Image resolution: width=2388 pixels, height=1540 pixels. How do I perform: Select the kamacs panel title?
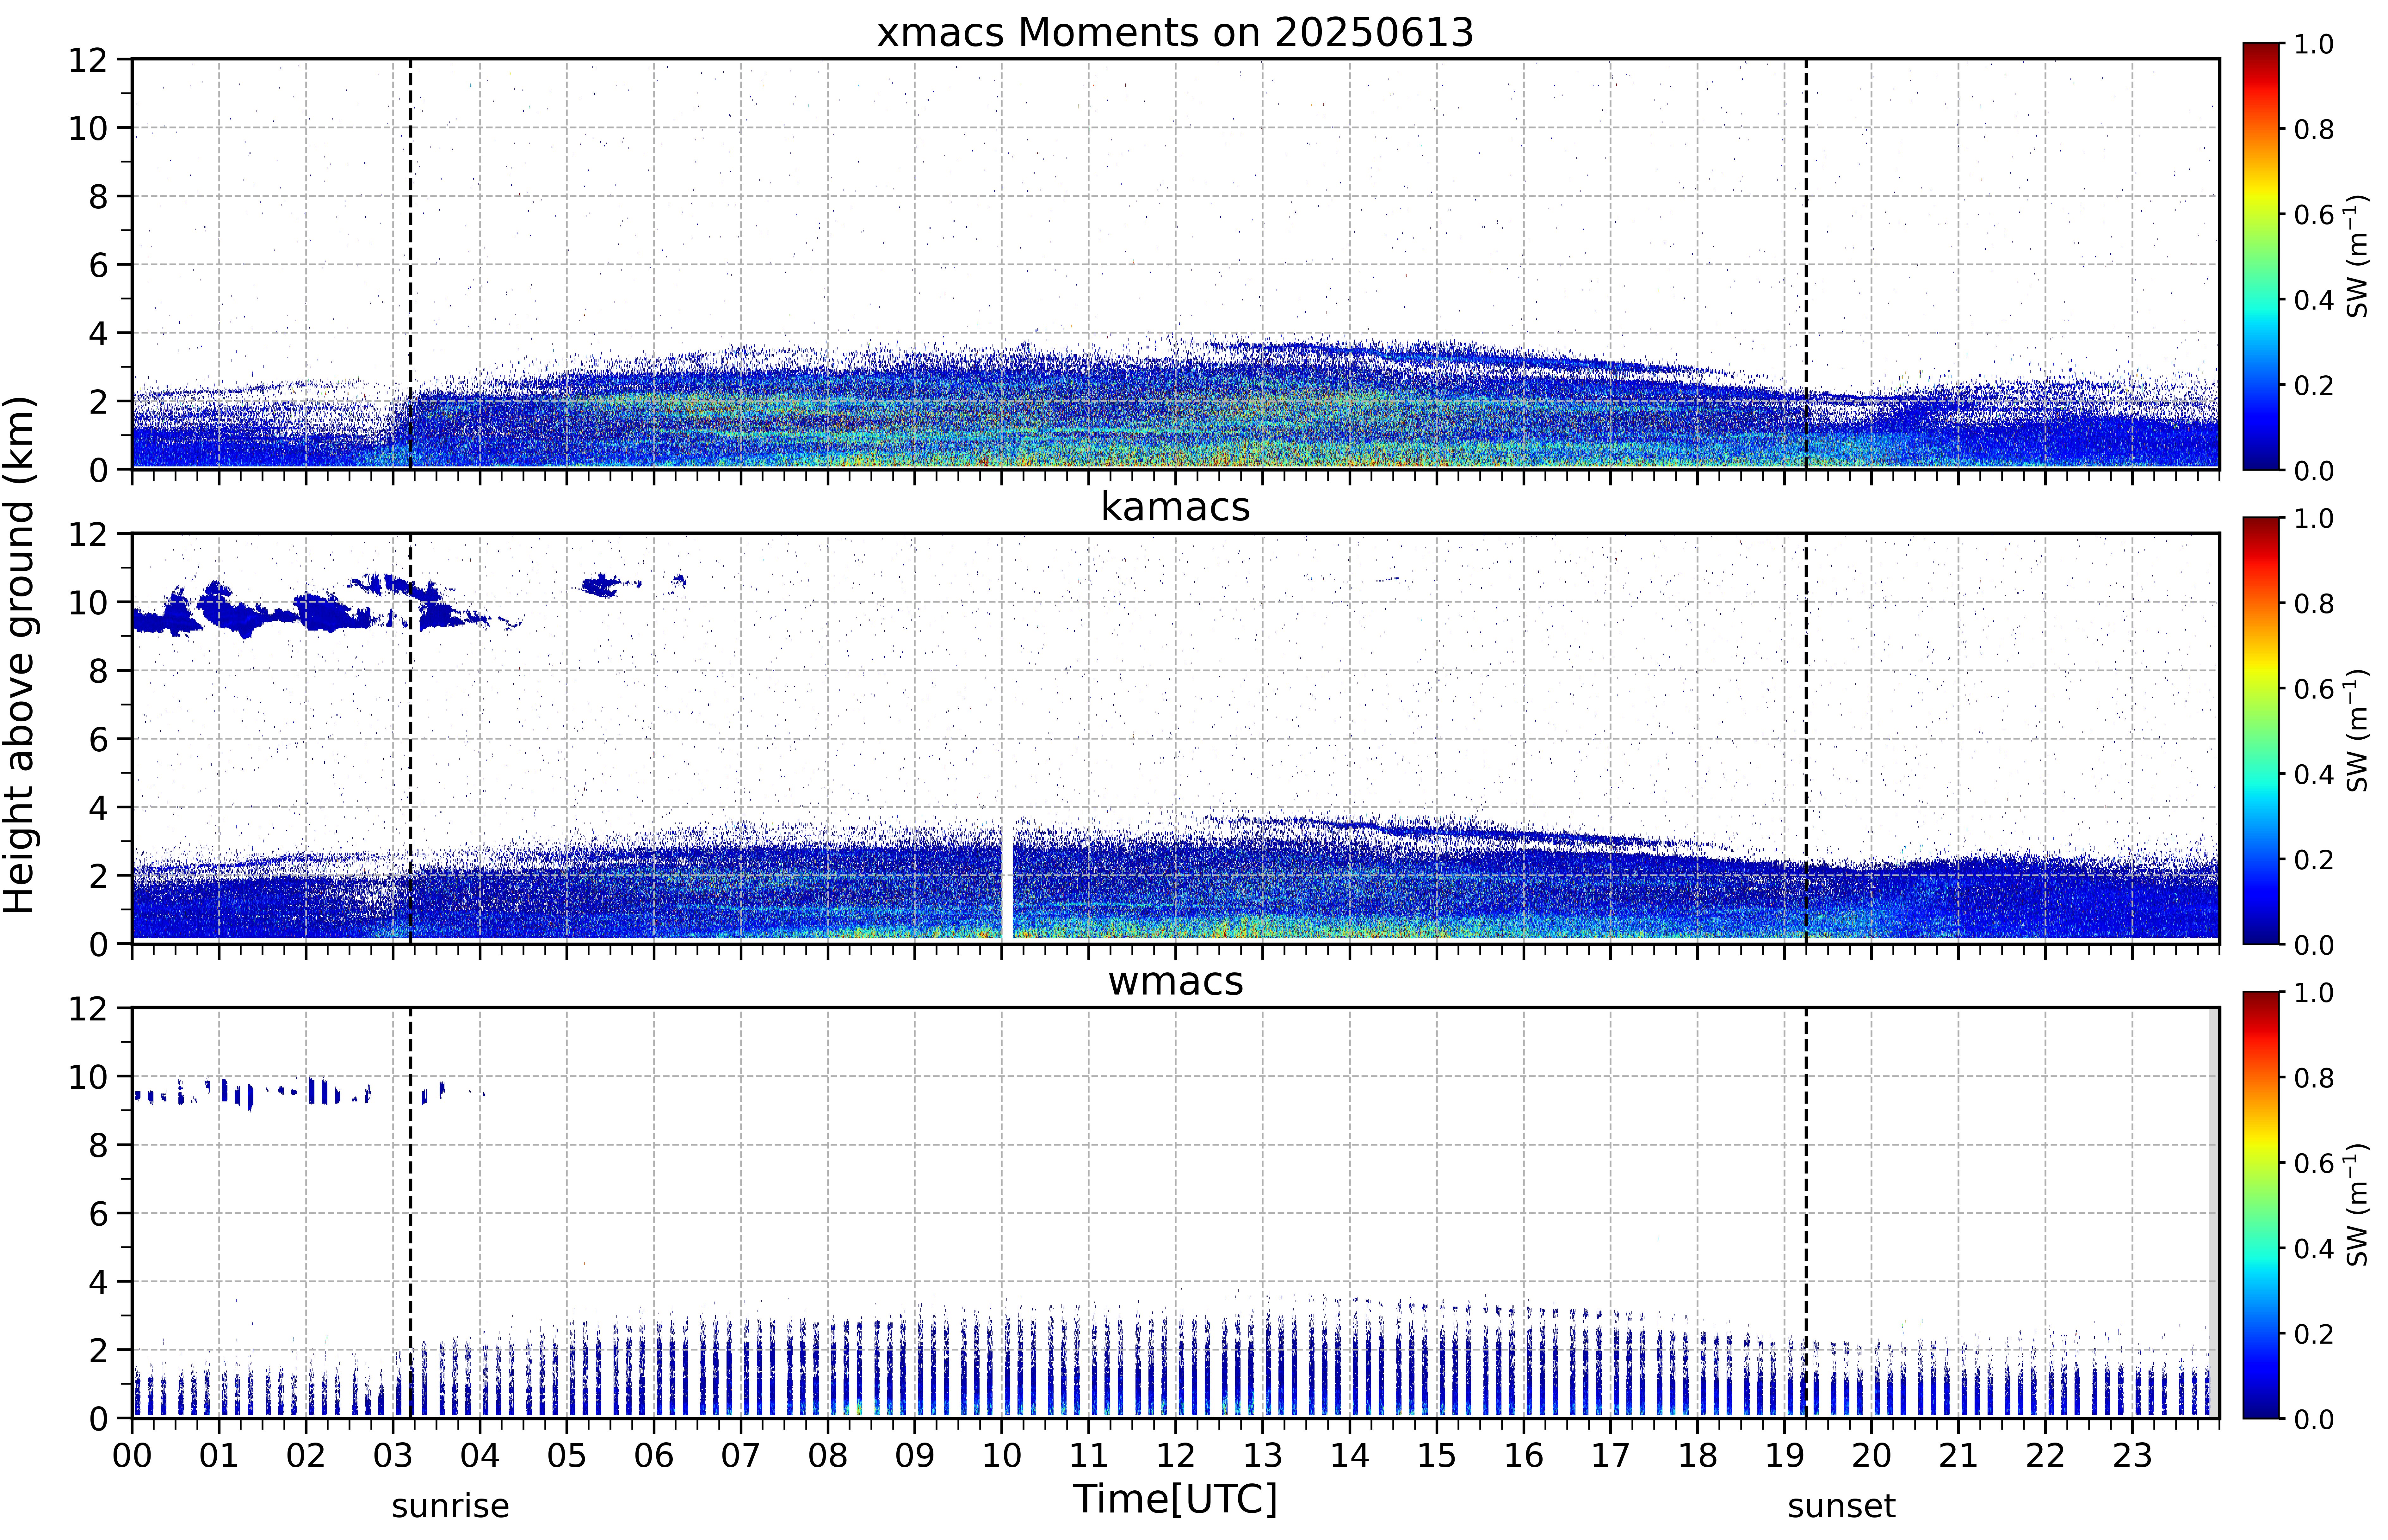(1175, 507)
